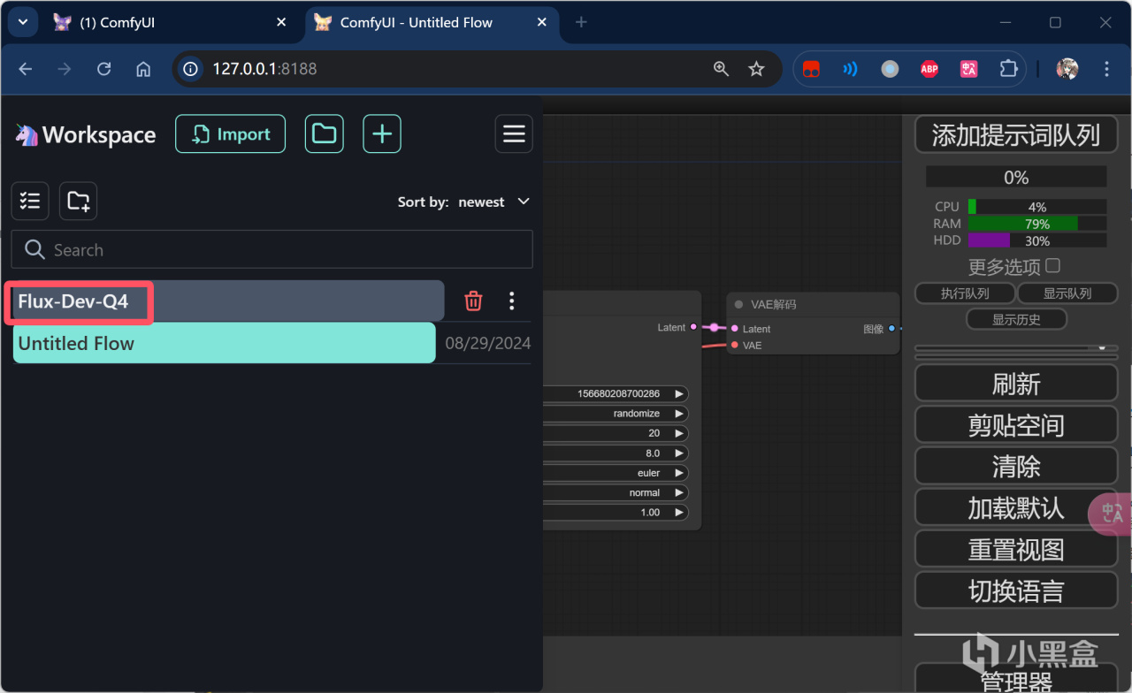Bookmark this page with the star
Screen dimensions: 1132x693
pyautogui.click(x=756, y=69)
